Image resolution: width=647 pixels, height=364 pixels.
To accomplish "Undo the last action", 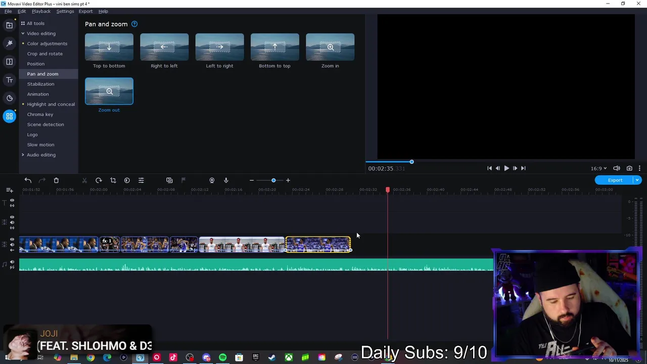I will click(28, 180).
